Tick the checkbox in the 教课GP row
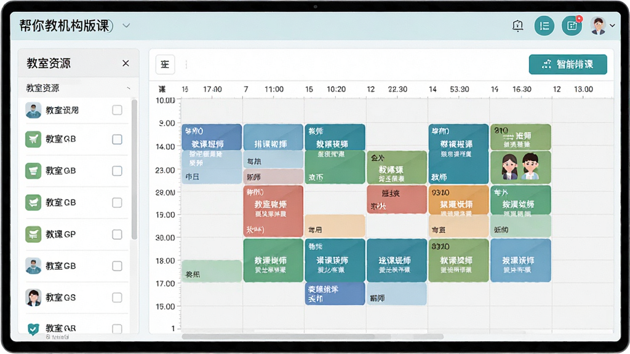Image resolution: width=630 pixels, height=354 pixels. [118, 234]
